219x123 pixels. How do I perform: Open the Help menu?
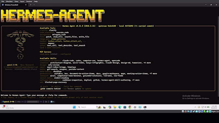coord(36,1)
